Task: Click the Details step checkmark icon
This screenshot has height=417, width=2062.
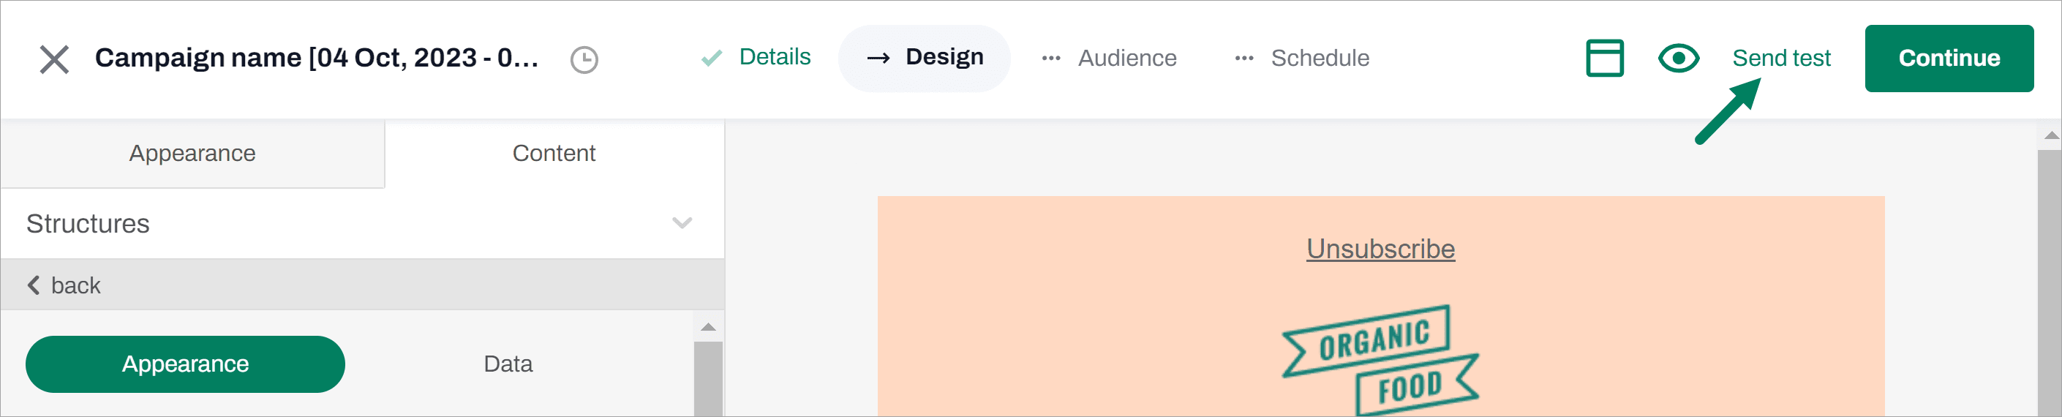Action: pos(711,59)
